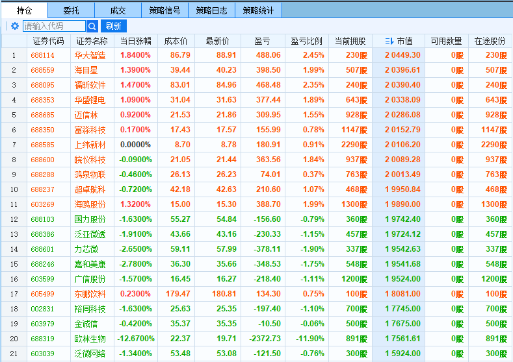
Task: Click the -2372.73 loss value
Action: tap(265, 339)
